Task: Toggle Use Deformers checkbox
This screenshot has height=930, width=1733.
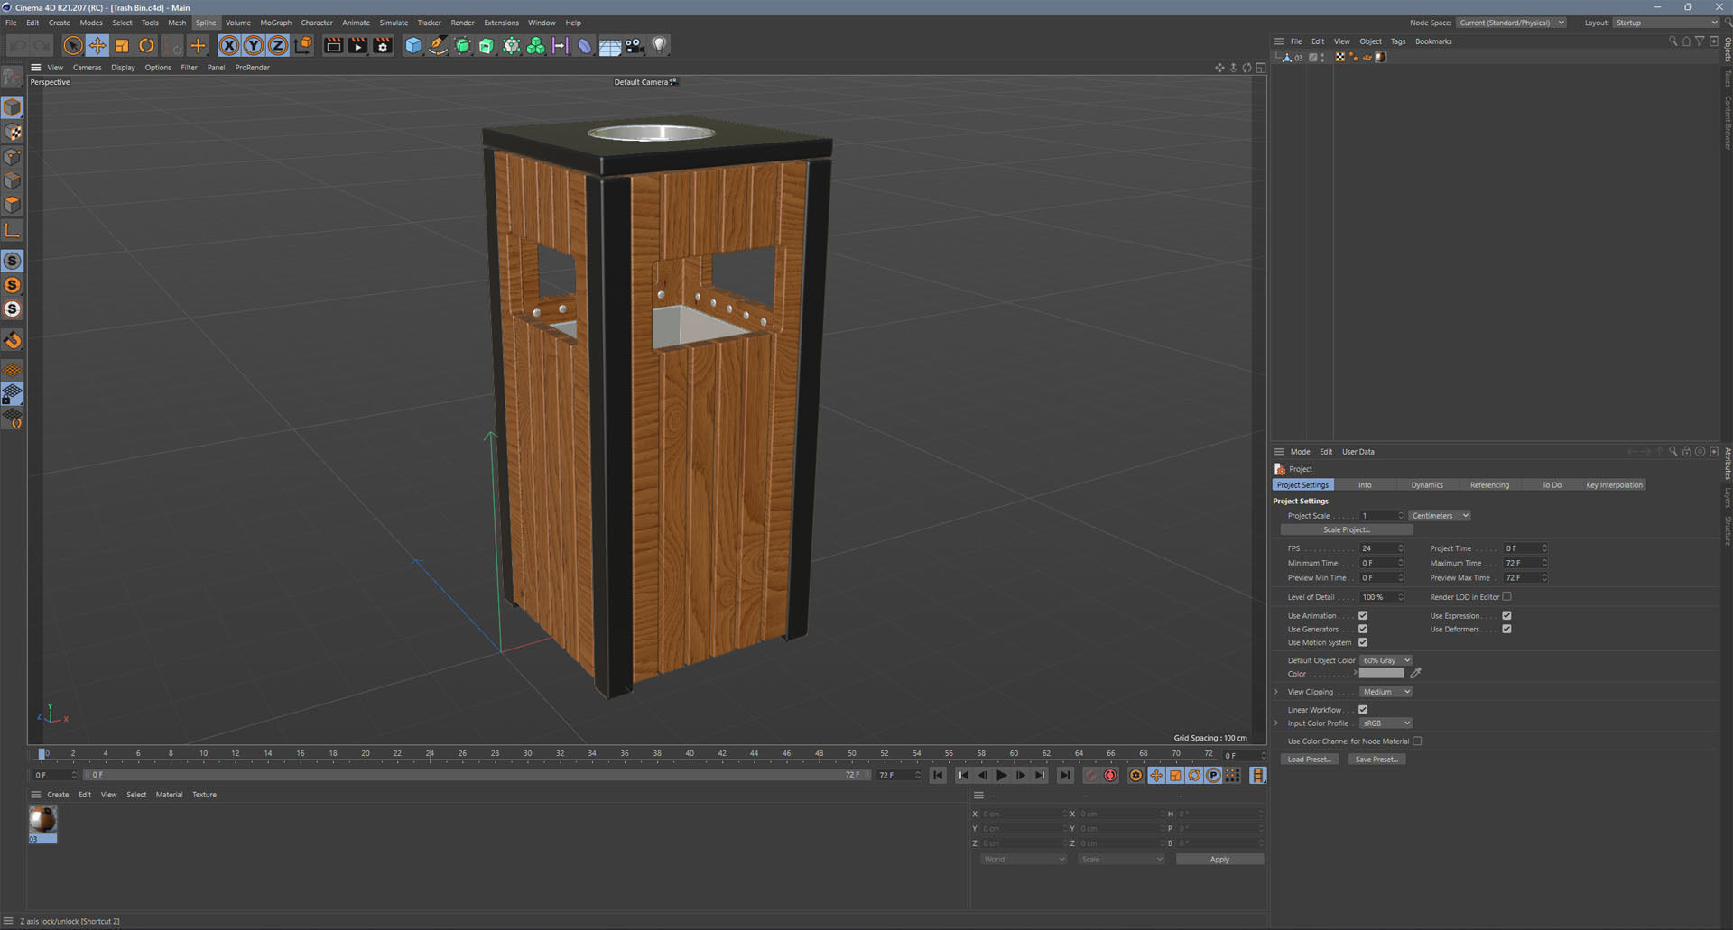Action: (x=1506, y=629)
